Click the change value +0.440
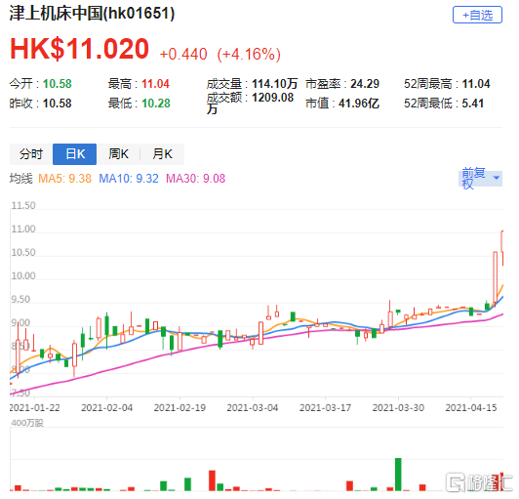Viewport: 519px width, 499px height. [183, 54]
